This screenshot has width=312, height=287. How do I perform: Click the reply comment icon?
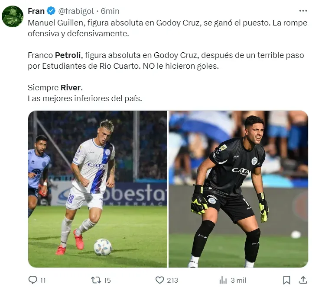(33, 280)
